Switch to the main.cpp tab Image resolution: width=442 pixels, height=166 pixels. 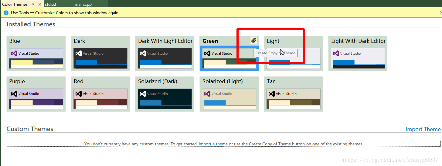tap(83, 4)
